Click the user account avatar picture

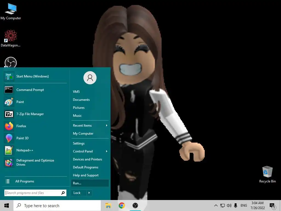pos(90,78)
